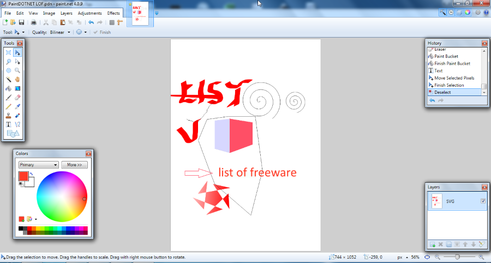Click the primary red color swatch
The height and width of the screenshot is (263, 491).
pos(23,176)
